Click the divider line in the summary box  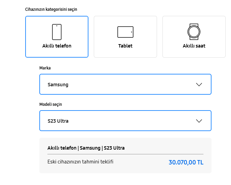pos(125,154)
